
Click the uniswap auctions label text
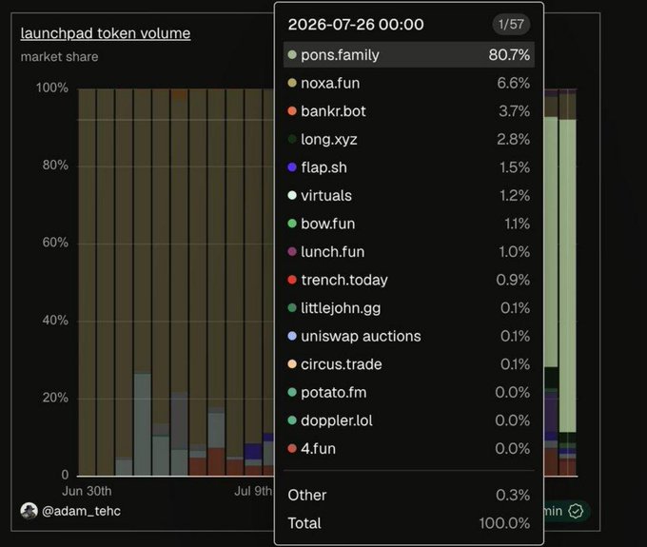coord(361,336)
